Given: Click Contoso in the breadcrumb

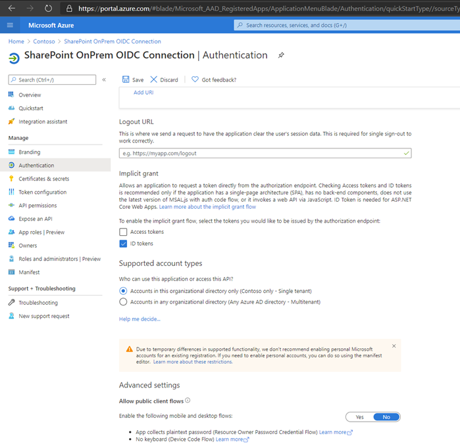Looking at the screenshot, I should 44,41.
